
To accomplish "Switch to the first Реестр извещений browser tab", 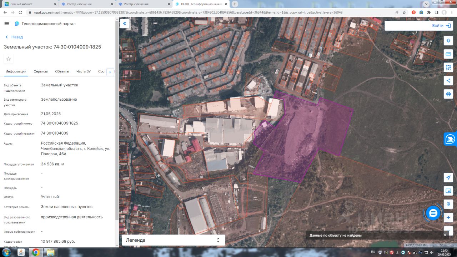I will pyautogui.click(x=87, y=4).
